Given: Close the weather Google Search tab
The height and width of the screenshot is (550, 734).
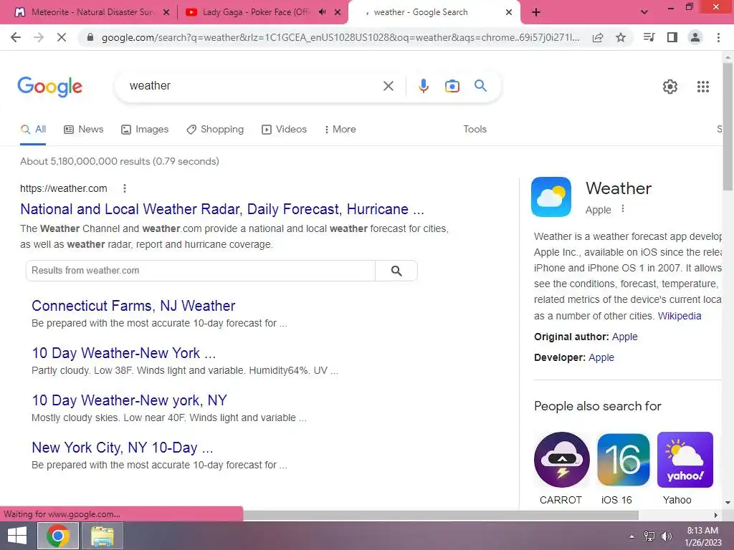Looking at the screenshot, I should coord(509,13).
